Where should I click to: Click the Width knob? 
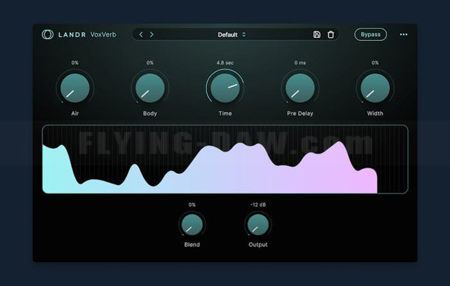tap(375, 88)
